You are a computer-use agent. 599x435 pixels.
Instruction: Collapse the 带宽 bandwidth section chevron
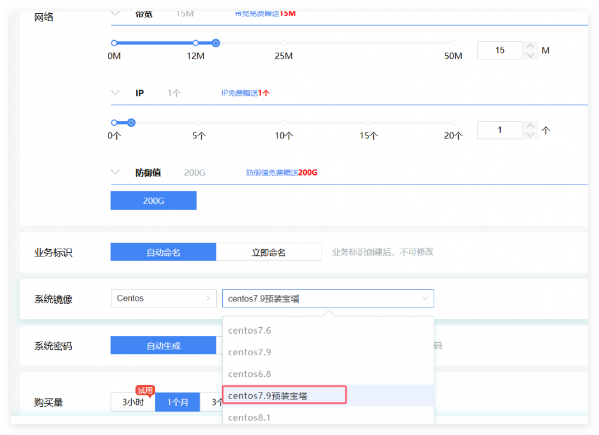(x=116, y=13)
